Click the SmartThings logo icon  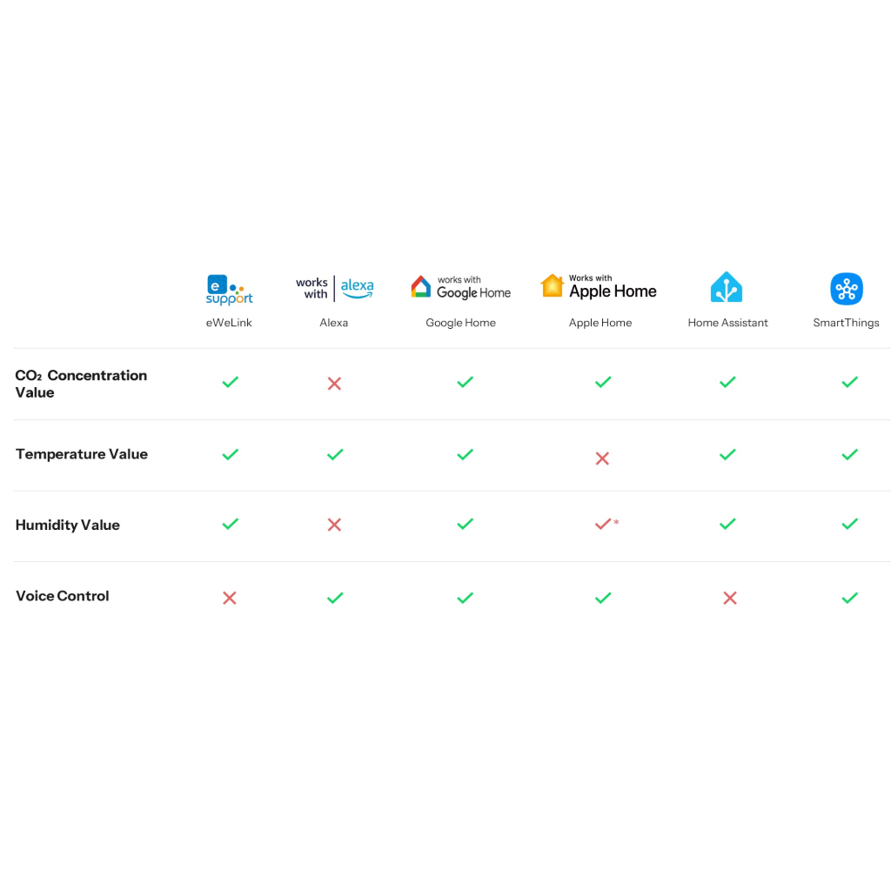pos(846,289)
